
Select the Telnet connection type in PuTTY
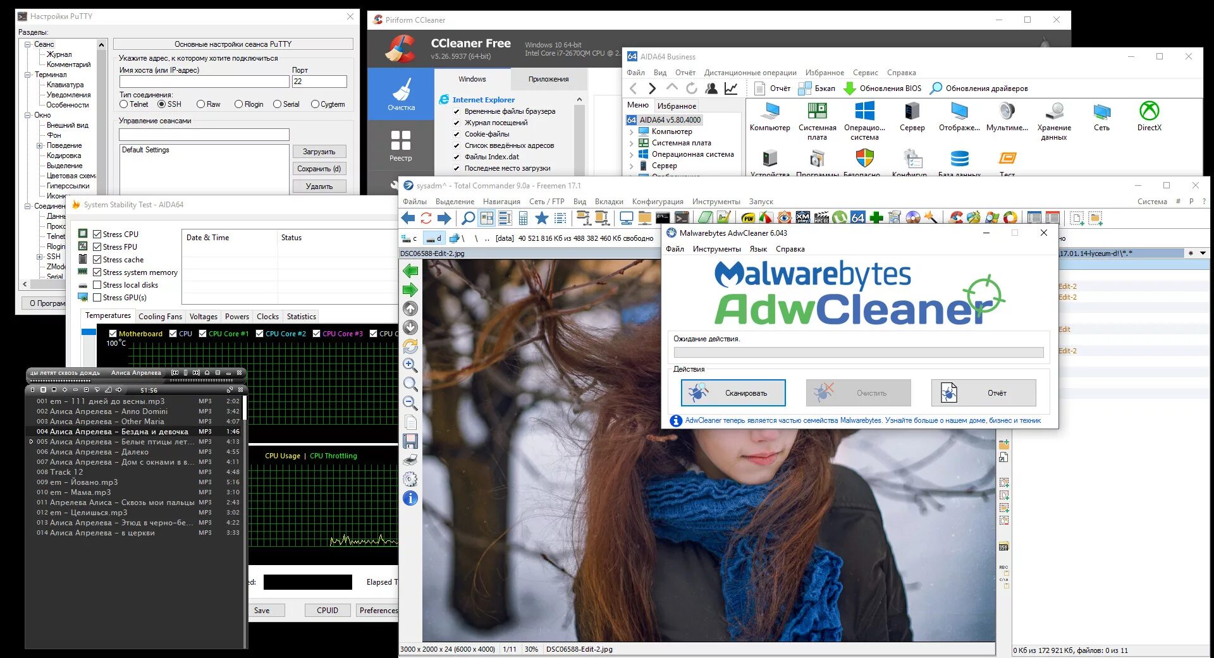click(124, 104)
